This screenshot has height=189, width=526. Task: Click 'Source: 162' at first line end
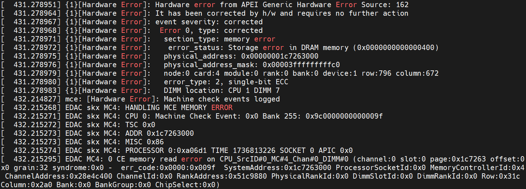tap(385, 5)
